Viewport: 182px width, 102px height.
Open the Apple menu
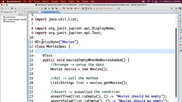coord(3,1)
